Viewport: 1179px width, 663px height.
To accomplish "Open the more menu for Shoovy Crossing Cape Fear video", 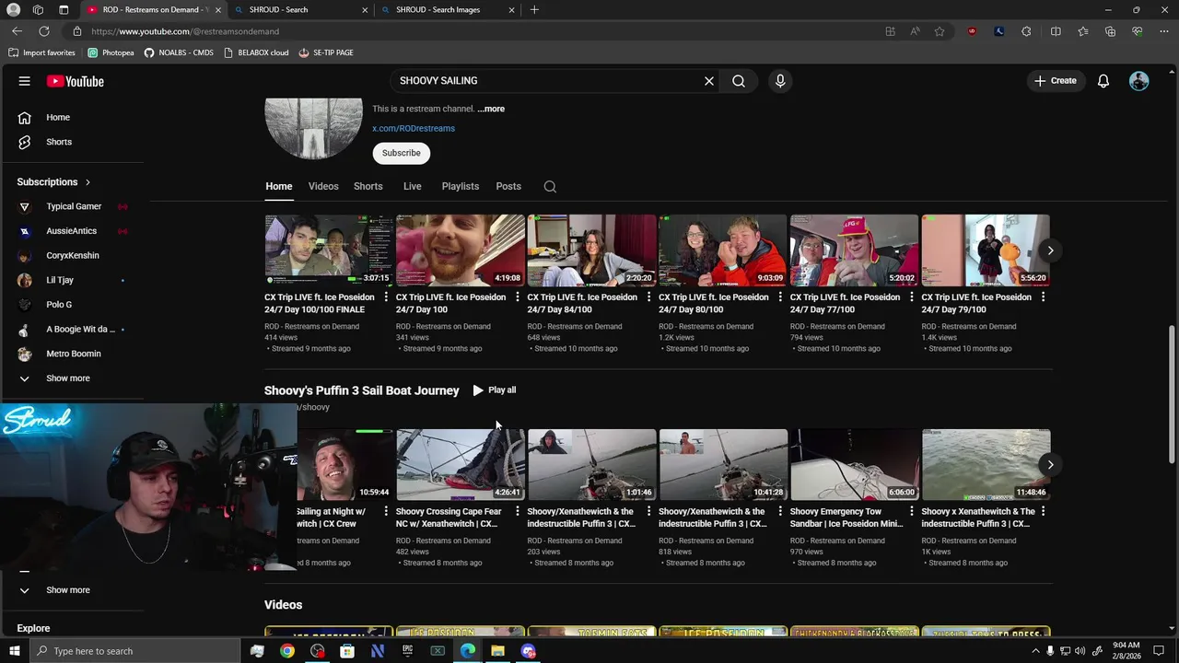I will click(517, 511).
